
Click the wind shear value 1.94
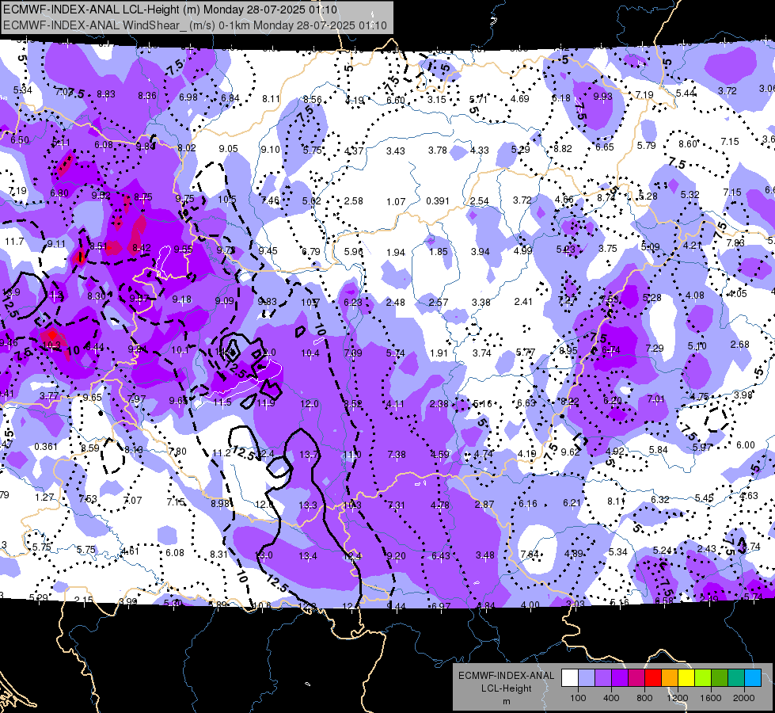point(396,253)
